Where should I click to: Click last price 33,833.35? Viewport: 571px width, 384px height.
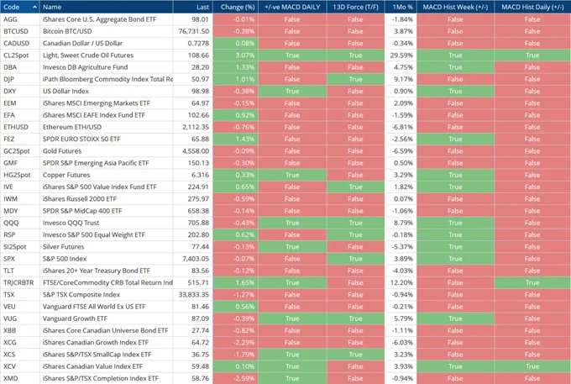[192, 295]
